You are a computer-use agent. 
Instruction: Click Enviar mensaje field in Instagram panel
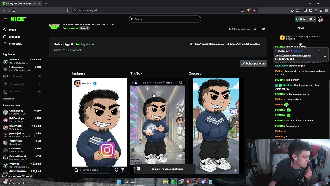(96, 170)
